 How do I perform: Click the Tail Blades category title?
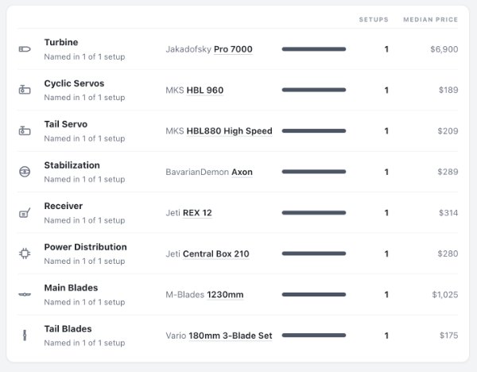click(x=68, y=329)
